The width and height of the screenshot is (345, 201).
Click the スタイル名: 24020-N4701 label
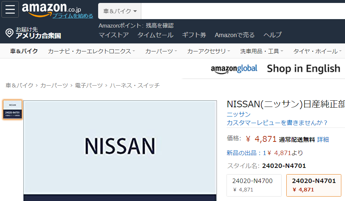point(266,166)
